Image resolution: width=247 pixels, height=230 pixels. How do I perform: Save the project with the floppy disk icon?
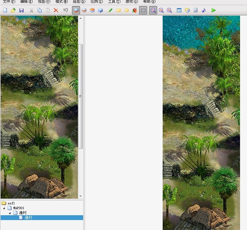21,10
